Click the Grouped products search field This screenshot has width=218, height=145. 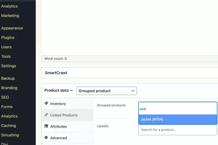(178, 108)
